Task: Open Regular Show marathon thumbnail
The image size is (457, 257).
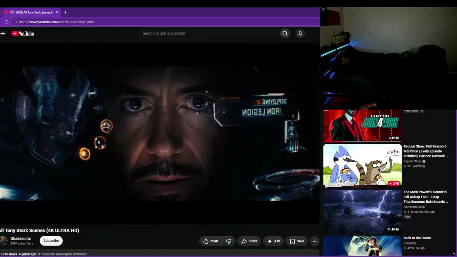Action: click(362, 166)
